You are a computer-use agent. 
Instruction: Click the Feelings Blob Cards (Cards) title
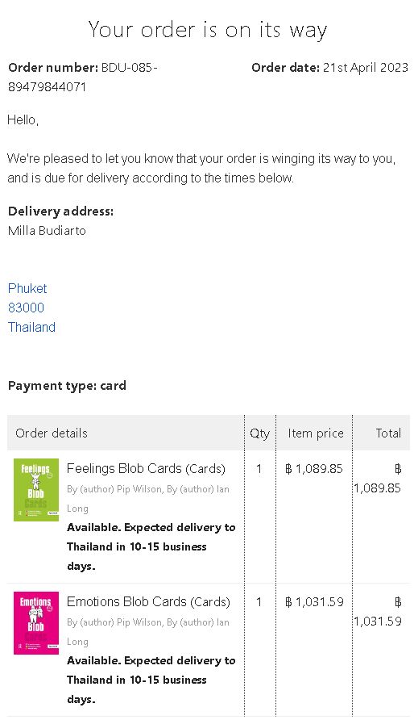click(x=146, y=468)
